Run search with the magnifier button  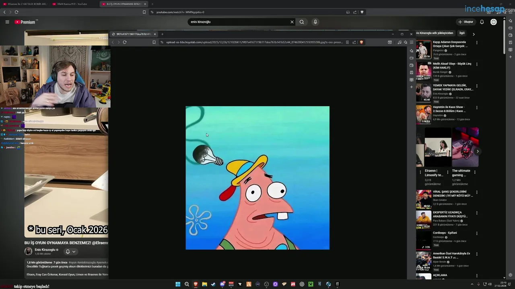tap(302, 22)
